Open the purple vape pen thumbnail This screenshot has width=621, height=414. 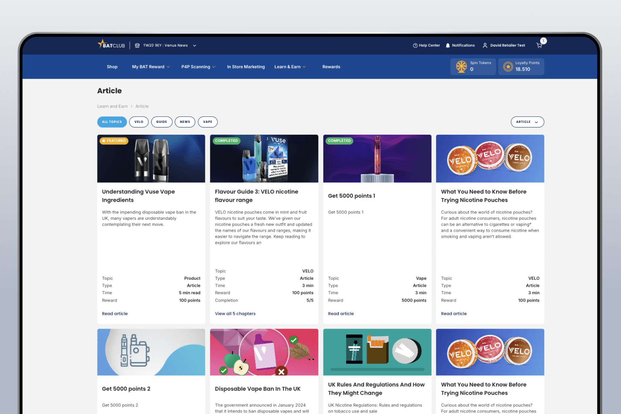(x=377, y=158)
